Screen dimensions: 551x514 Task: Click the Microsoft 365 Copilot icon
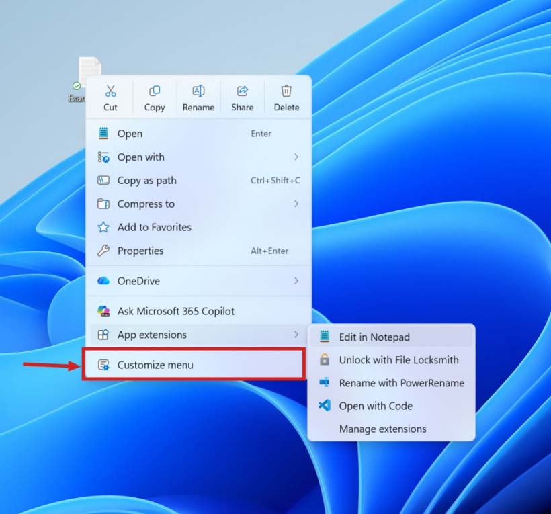click(103, 311)
